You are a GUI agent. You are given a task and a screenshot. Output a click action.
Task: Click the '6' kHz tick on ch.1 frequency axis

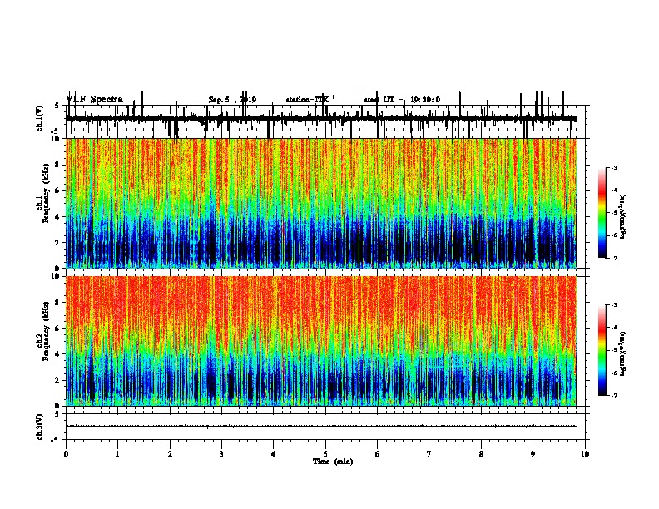pyautogui.click(x=58, y=190)
